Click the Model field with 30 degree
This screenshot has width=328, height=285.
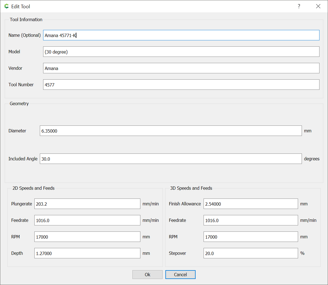click(x=181, y=52)
